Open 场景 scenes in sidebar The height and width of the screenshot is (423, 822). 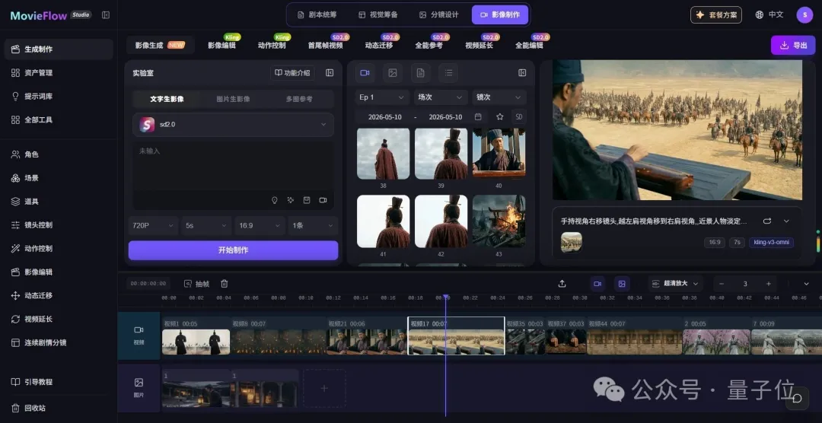(x=58, y=178)
